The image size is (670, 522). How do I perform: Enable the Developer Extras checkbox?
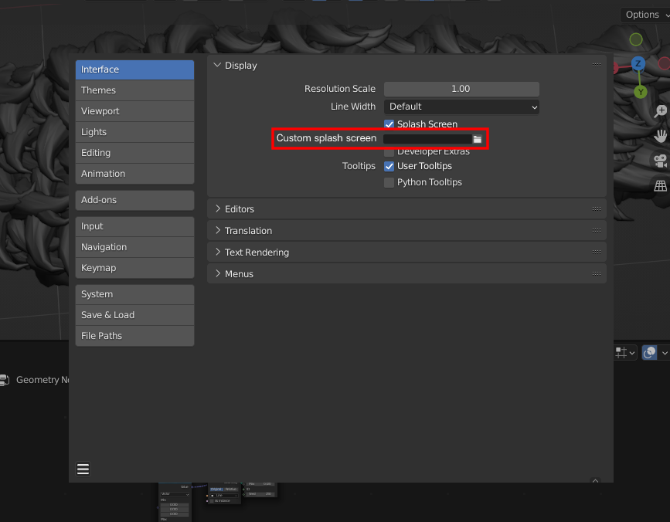[389, 152]
